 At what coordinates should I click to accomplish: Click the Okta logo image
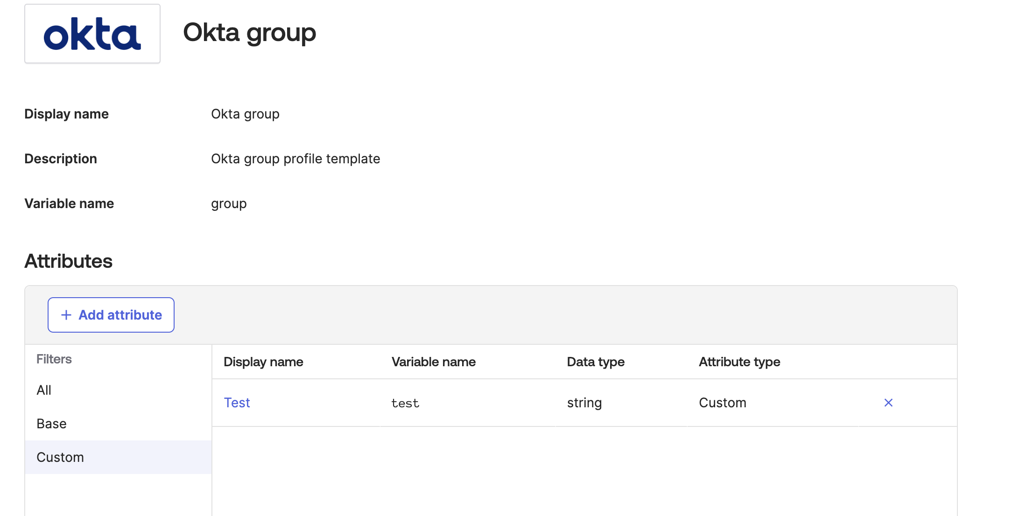coord(92,34)
